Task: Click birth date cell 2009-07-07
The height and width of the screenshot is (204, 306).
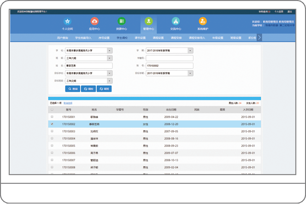Action: [171, 153]
